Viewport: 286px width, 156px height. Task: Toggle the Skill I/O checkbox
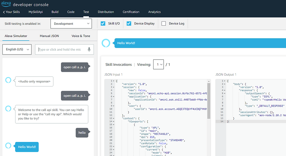103,24
